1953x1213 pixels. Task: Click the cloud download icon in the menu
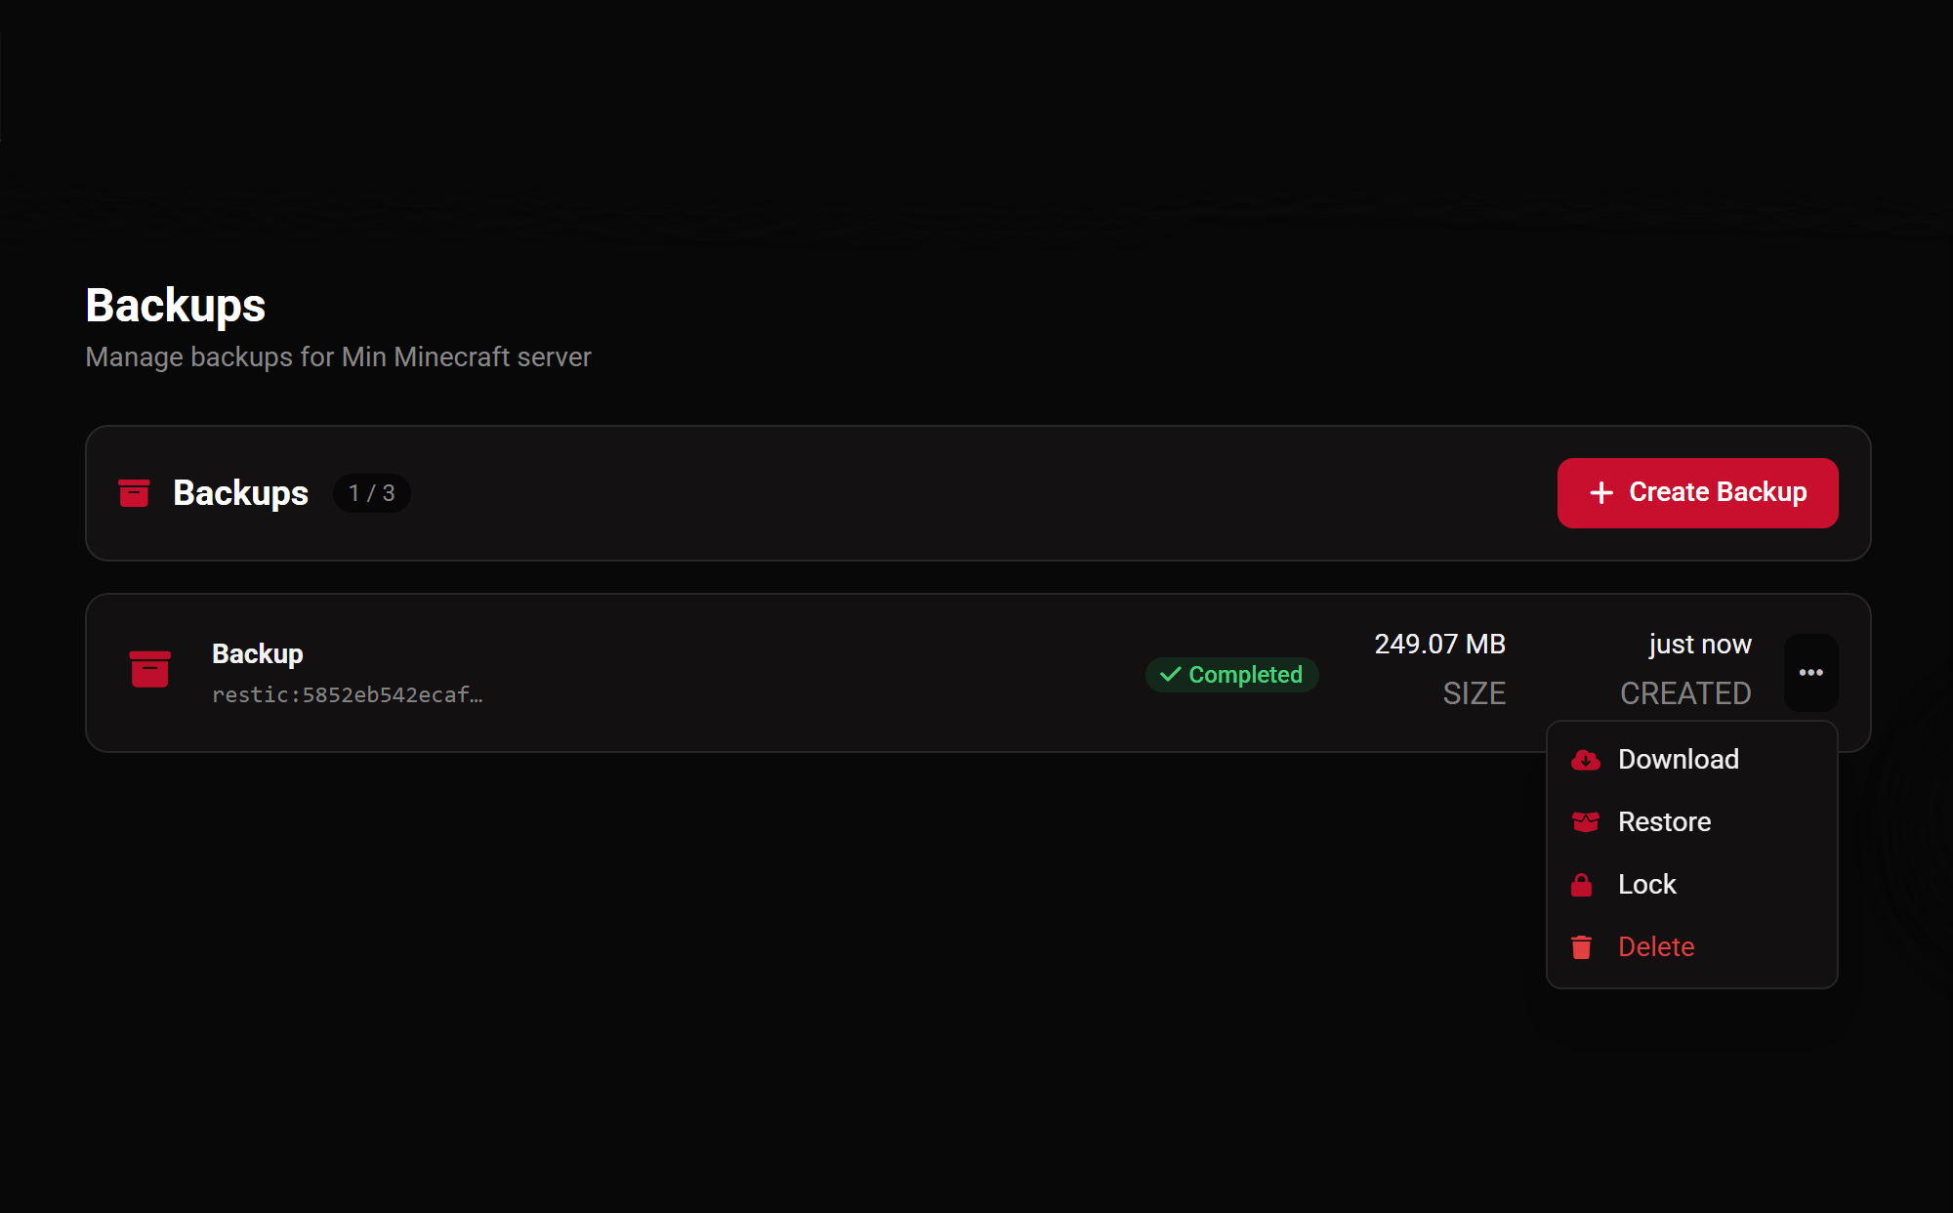point(1585,760)
